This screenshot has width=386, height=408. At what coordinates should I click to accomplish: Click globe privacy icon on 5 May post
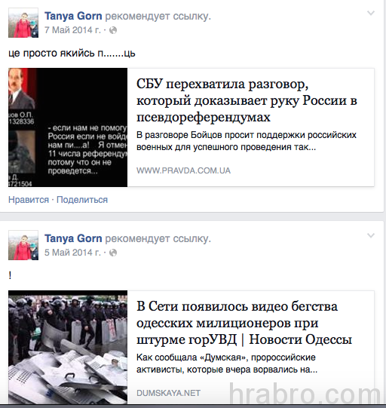pyautogui.click(x=113, y=253)
